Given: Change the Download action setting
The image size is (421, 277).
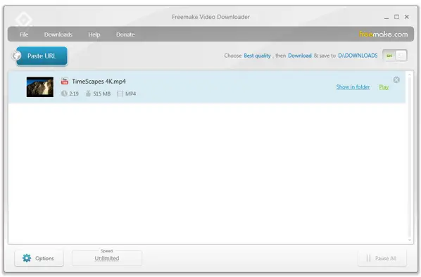Looking at the screenshot, I should tap(300, 56).
